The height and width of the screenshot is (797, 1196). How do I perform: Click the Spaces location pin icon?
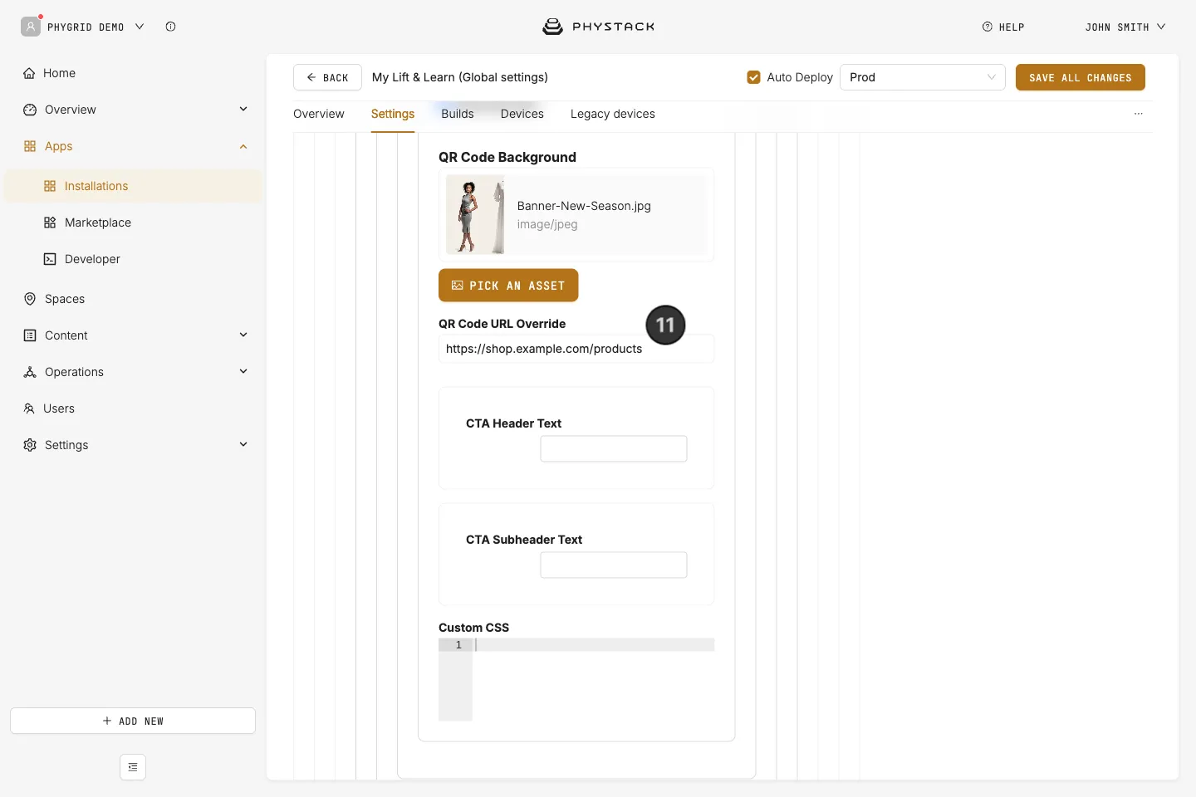[x=30, y=299]
